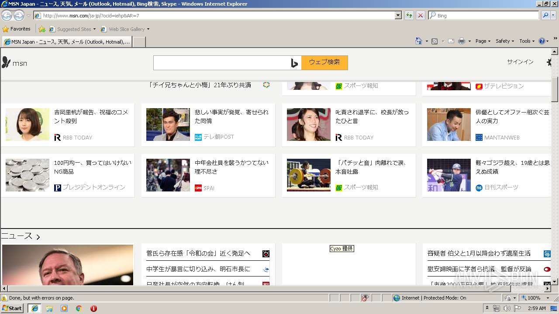Select the address bar URL field
This screenshot has height=314, width=559.
[x=214, y=15]
